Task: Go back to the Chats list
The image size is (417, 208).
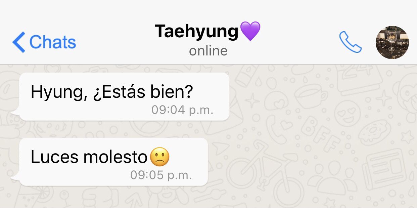Action: [44, 42]
